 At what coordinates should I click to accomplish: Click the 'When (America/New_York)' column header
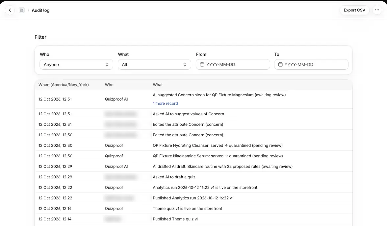point(64,84)
